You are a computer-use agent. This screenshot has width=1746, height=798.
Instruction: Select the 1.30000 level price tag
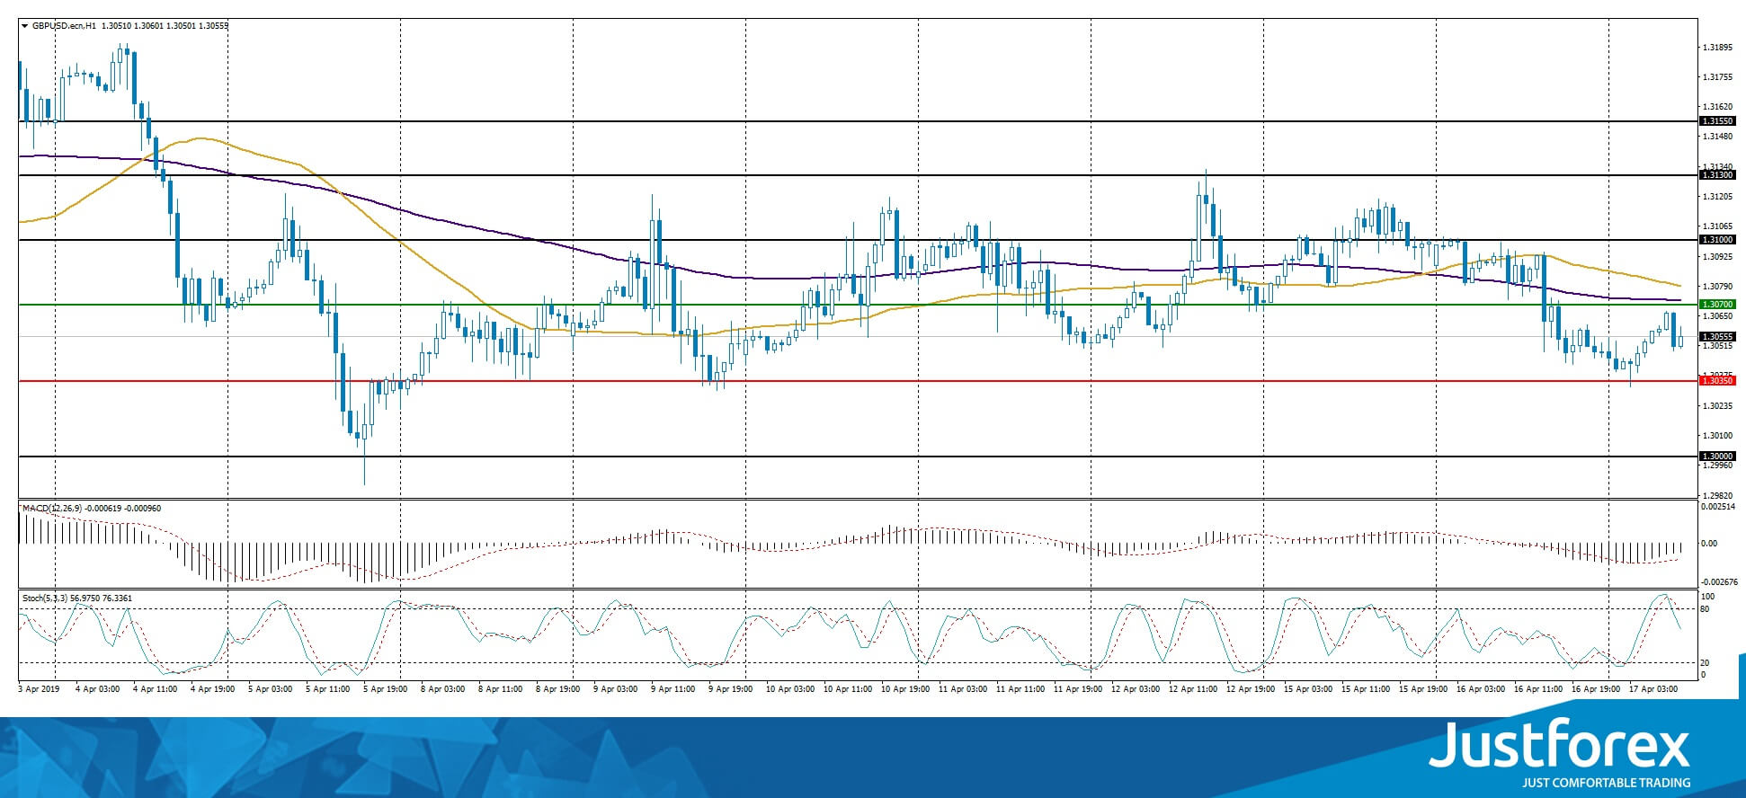tap(1716, 457)
